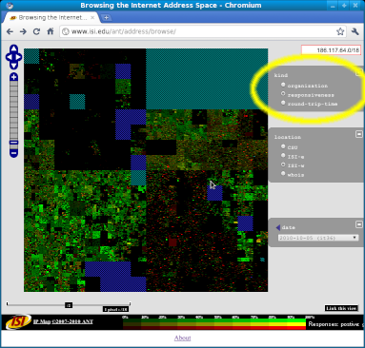Maximize the Chromium window
365x348 pixels.
click(344, 6)
